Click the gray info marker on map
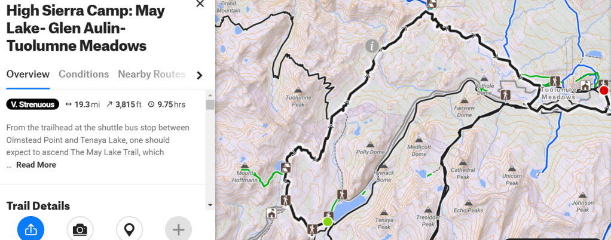The width and height of the screenshot is (611, 240). click(x=372, y=47)
